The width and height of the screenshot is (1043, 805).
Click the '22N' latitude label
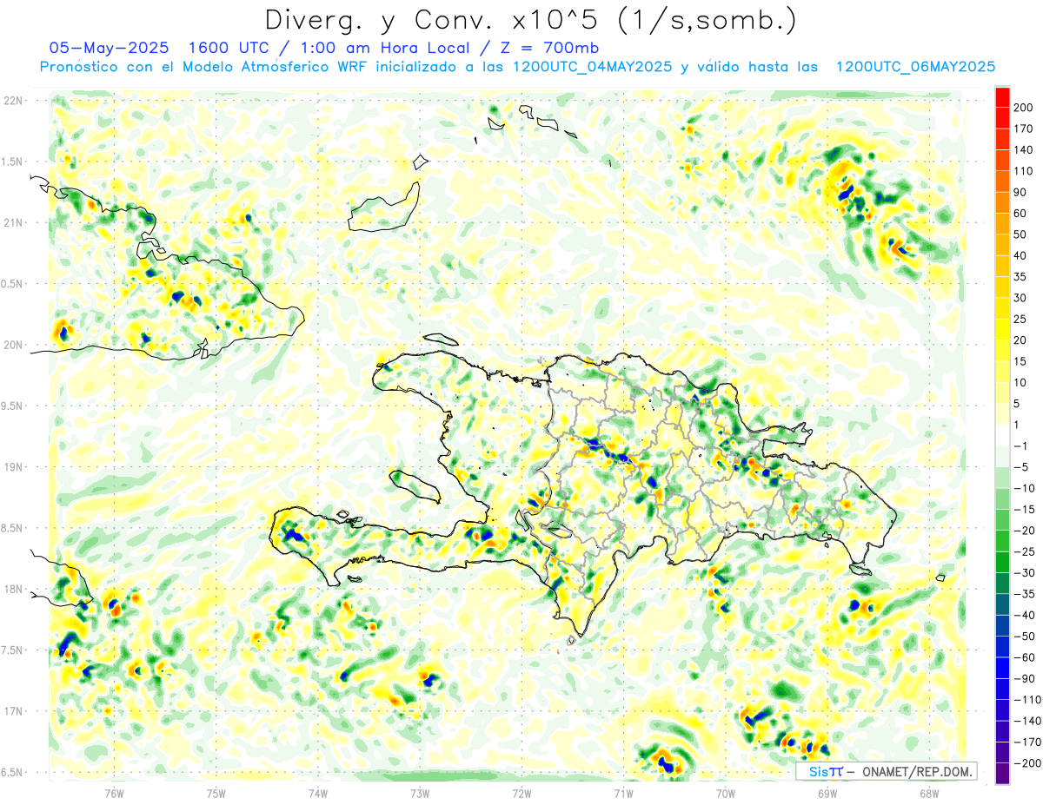click(12, 100)
